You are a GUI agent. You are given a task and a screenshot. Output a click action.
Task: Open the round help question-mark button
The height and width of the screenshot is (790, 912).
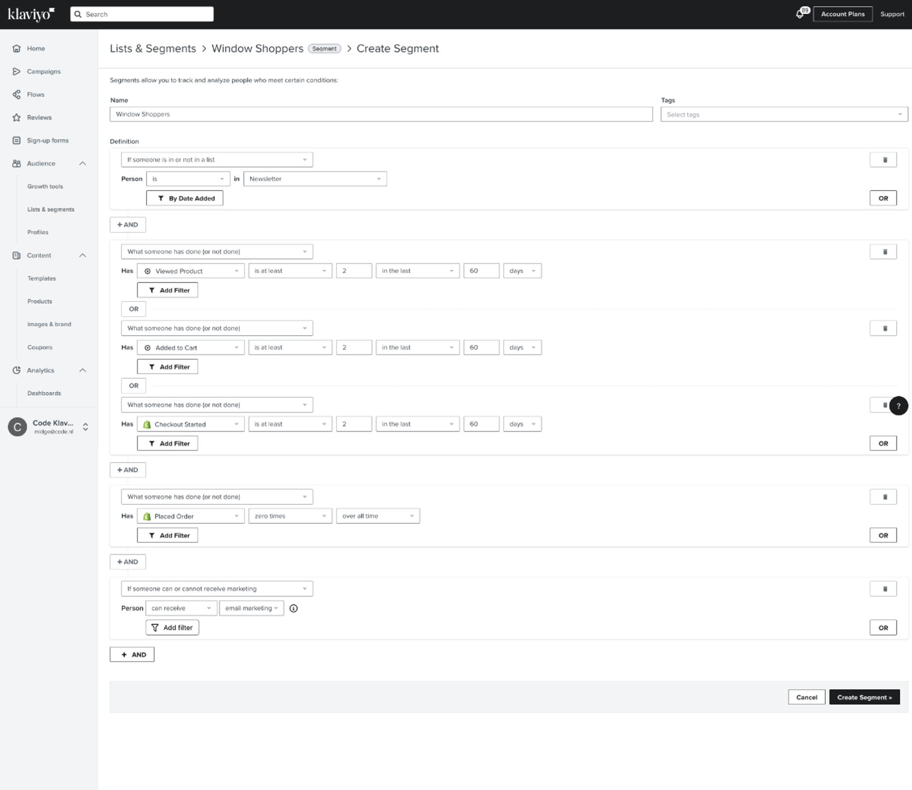[898, 406]
